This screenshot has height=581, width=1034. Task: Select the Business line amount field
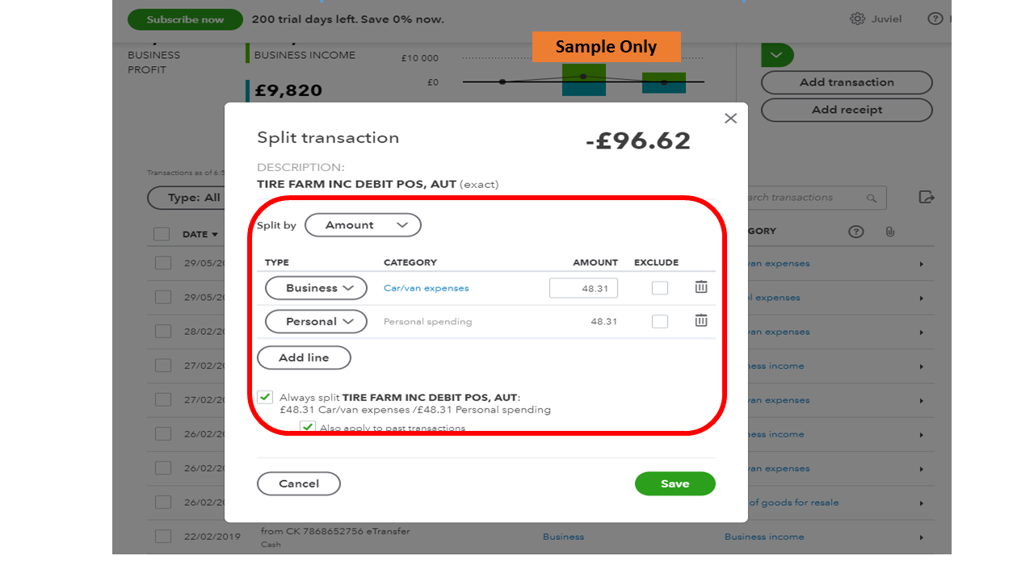tap(583, 287)
